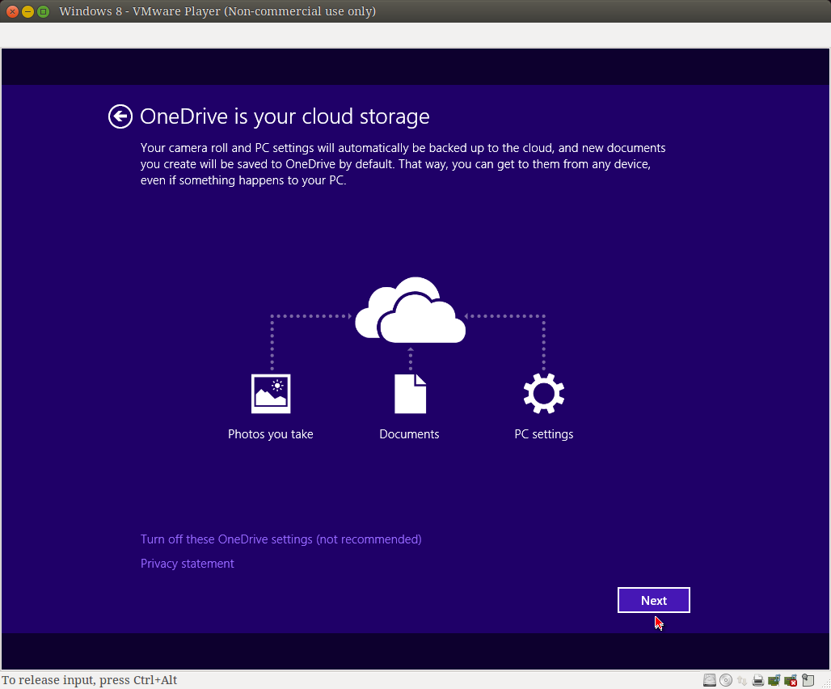This screenshot has height=689, width=831.
Task: Click VMware message log note icon
Action: [808, 680]
